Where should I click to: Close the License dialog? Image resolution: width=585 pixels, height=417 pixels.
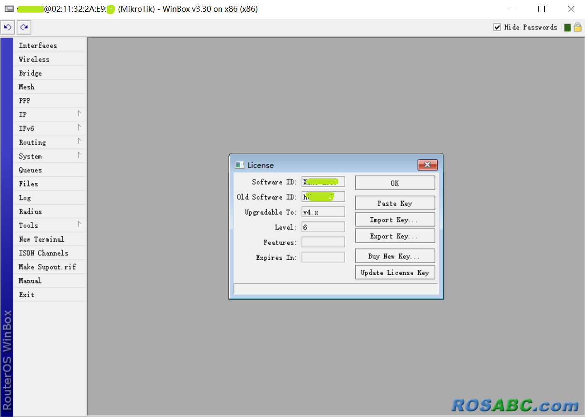pos(428,165)
